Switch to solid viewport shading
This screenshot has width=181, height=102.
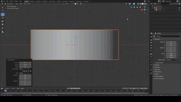[142, 4]
